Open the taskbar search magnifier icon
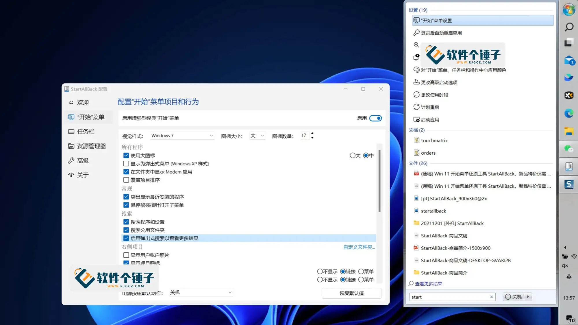 [x=569, y=27]
